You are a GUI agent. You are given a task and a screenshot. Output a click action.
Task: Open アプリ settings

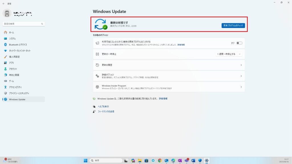click(11, 63)
